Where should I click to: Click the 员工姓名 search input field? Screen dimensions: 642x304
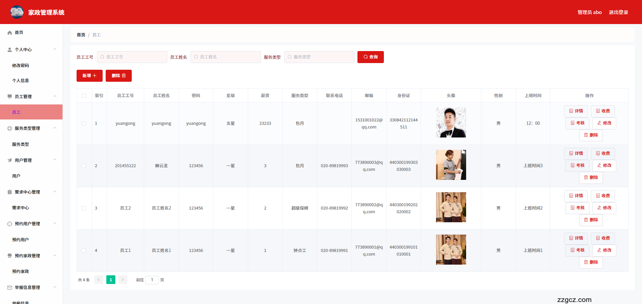(226, 57)
